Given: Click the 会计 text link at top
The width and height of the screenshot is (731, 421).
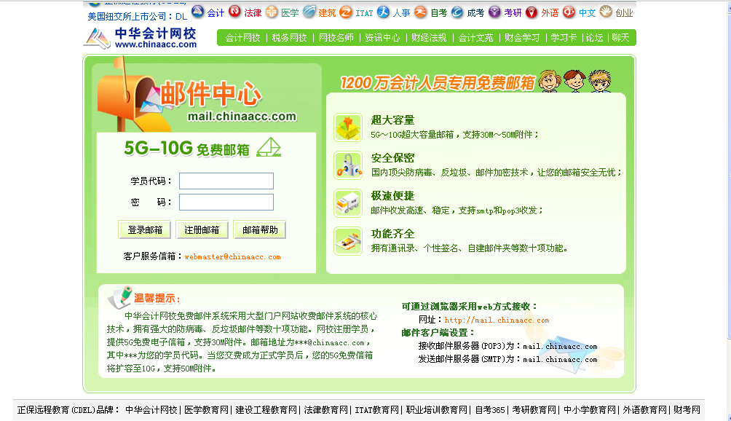Looking at the screenshot, I should click(x=216, y=13).
